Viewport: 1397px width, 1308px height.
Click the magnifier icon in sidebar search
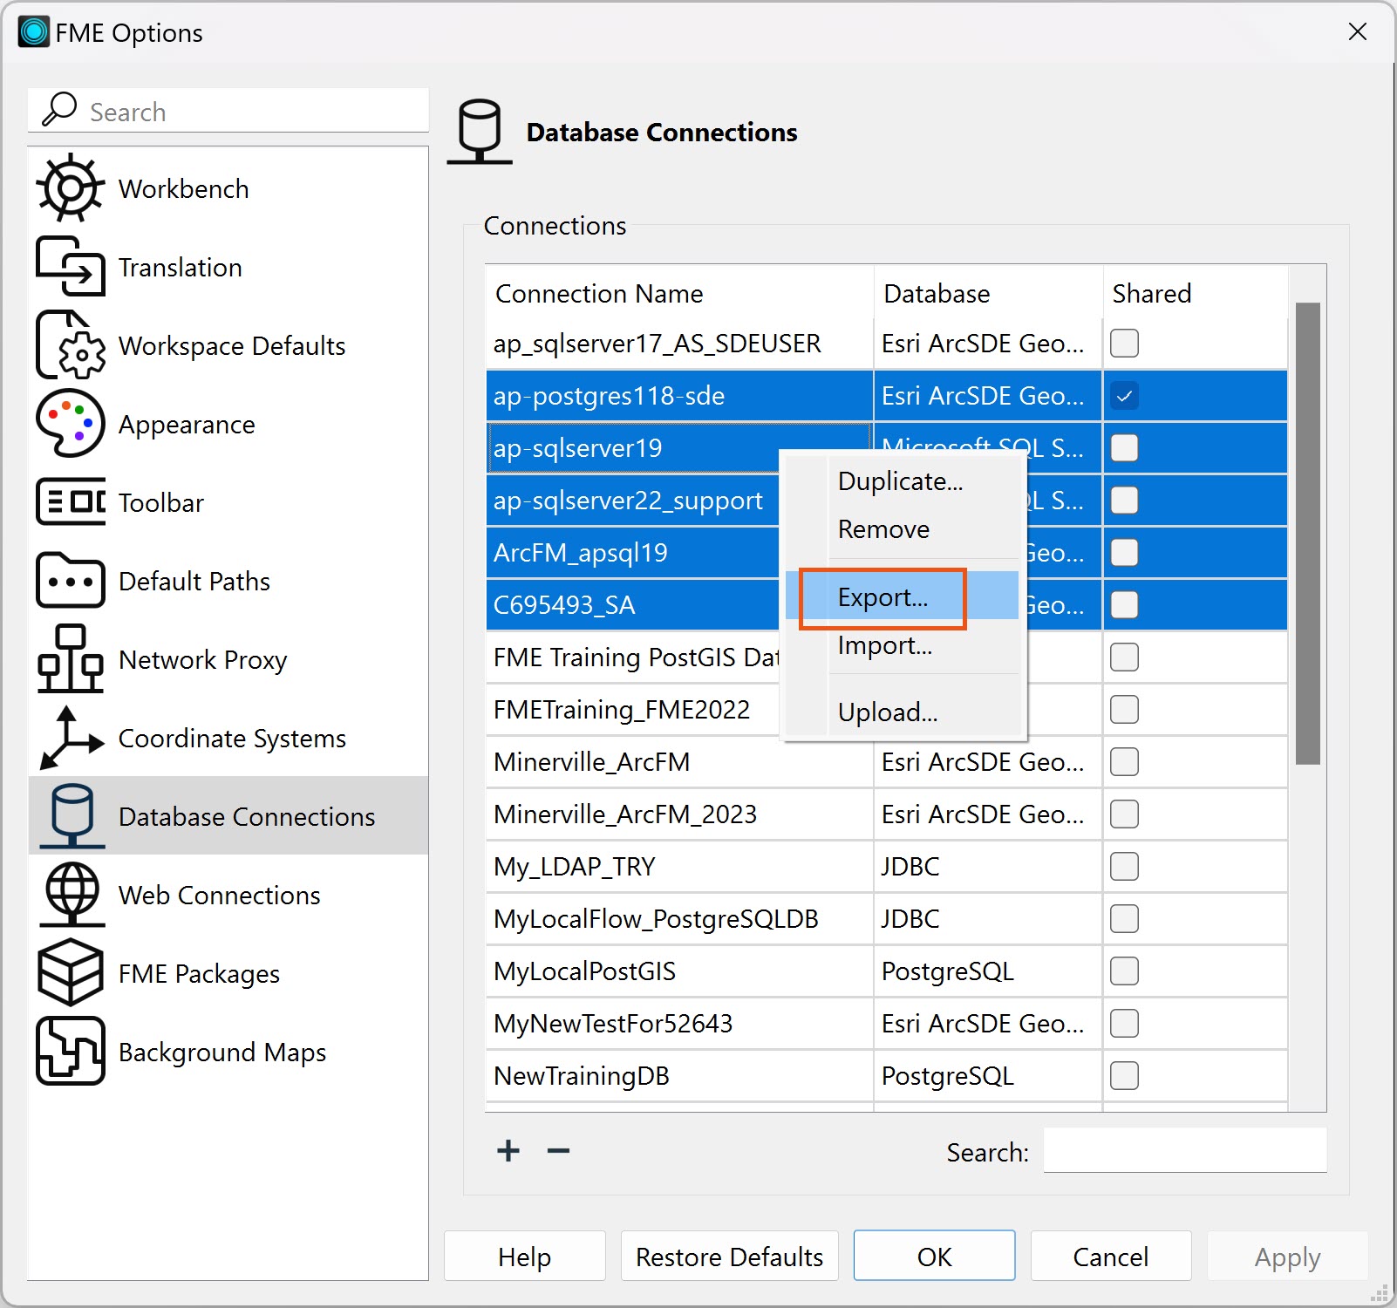coord(59,110)
